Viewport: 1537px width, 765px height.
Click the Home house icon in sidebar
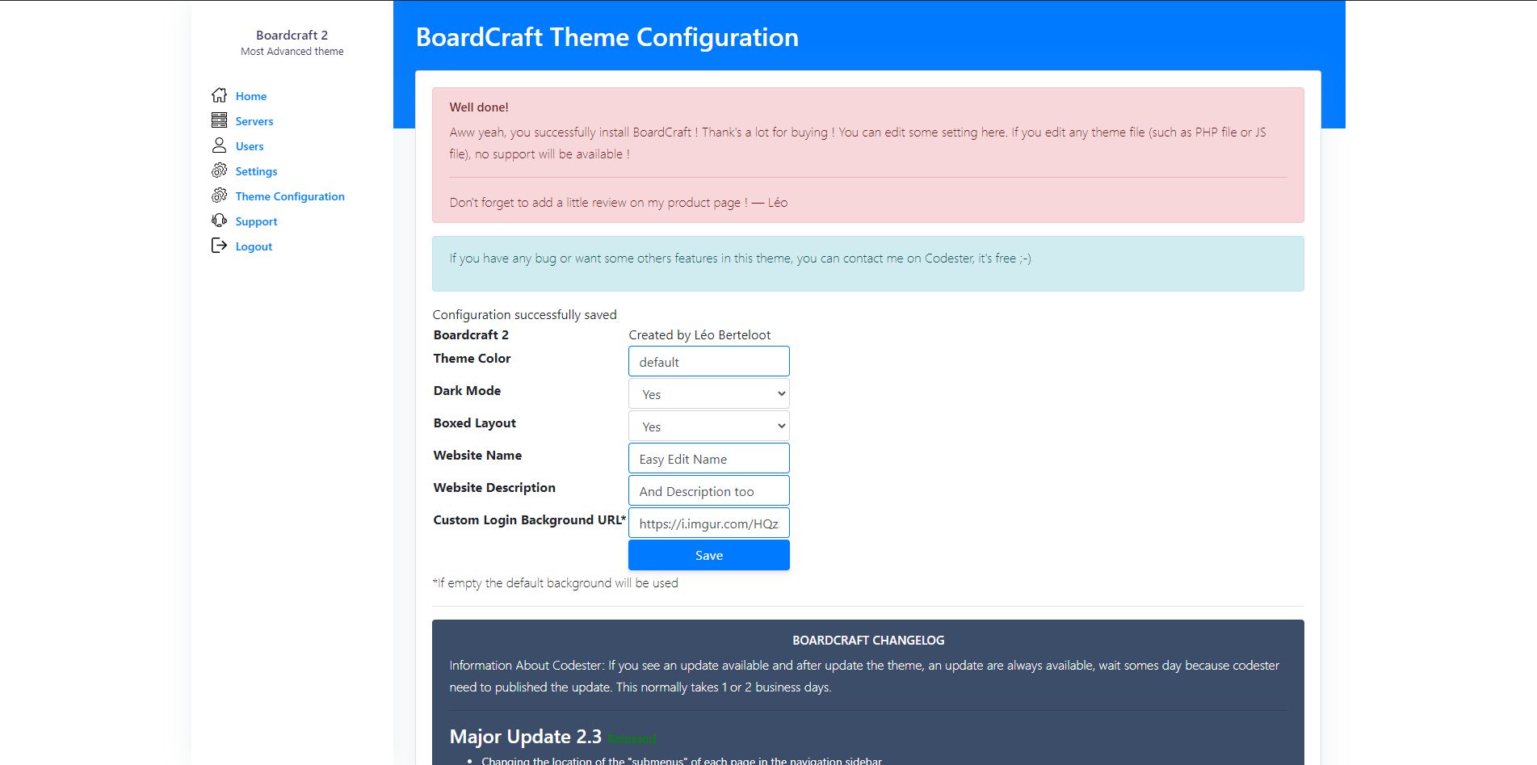[x=219, y=95]
